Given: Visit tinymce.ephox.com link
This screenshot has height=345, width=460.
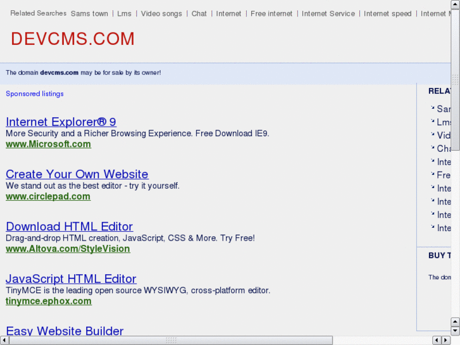Looking at the screenshot, I should [x=49, y=301].
